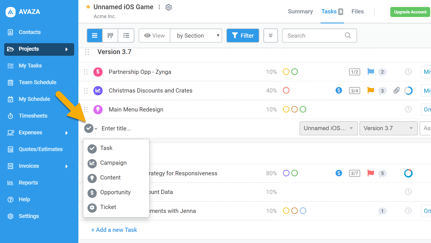Open the Version 3.7 section dropdown
The width and height of the screenshot is (431, 243).
click(388, 128)
